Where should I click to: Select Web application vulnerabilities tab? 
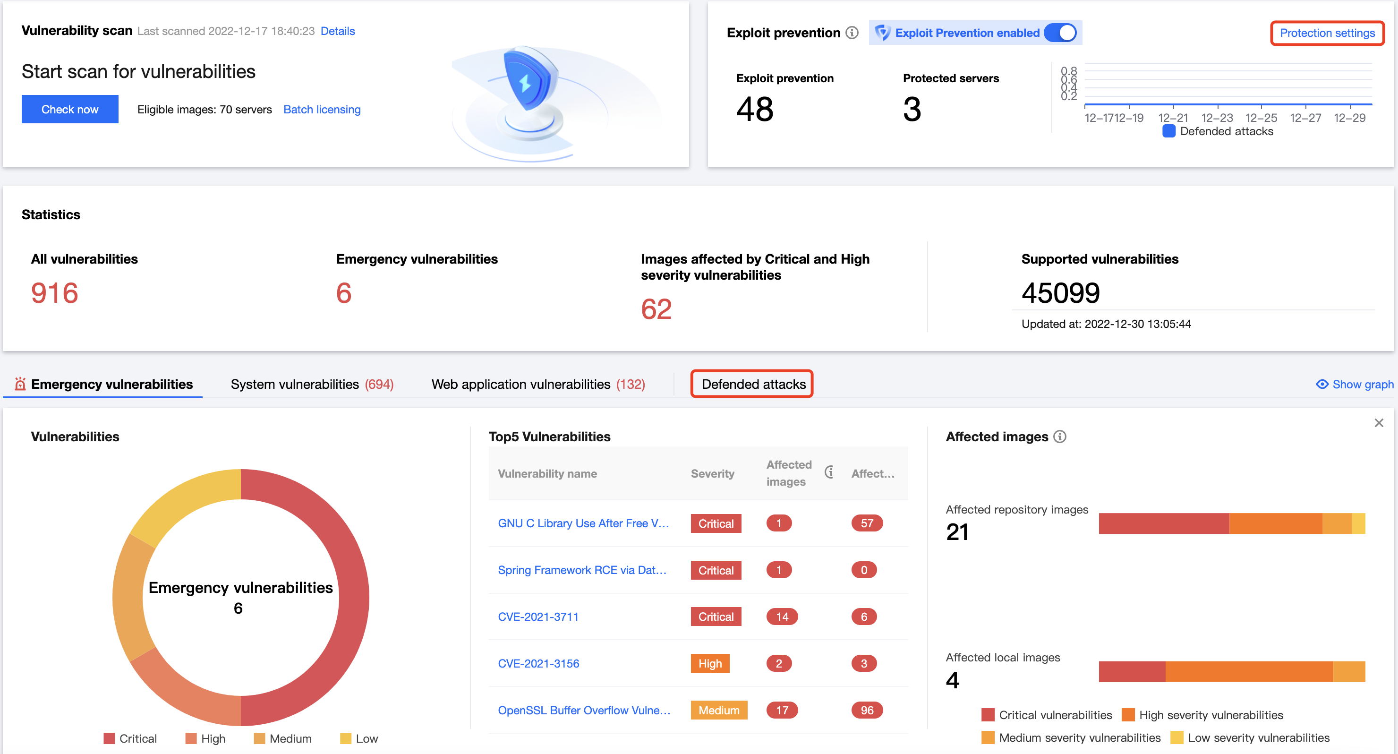(x=537, y=385)
